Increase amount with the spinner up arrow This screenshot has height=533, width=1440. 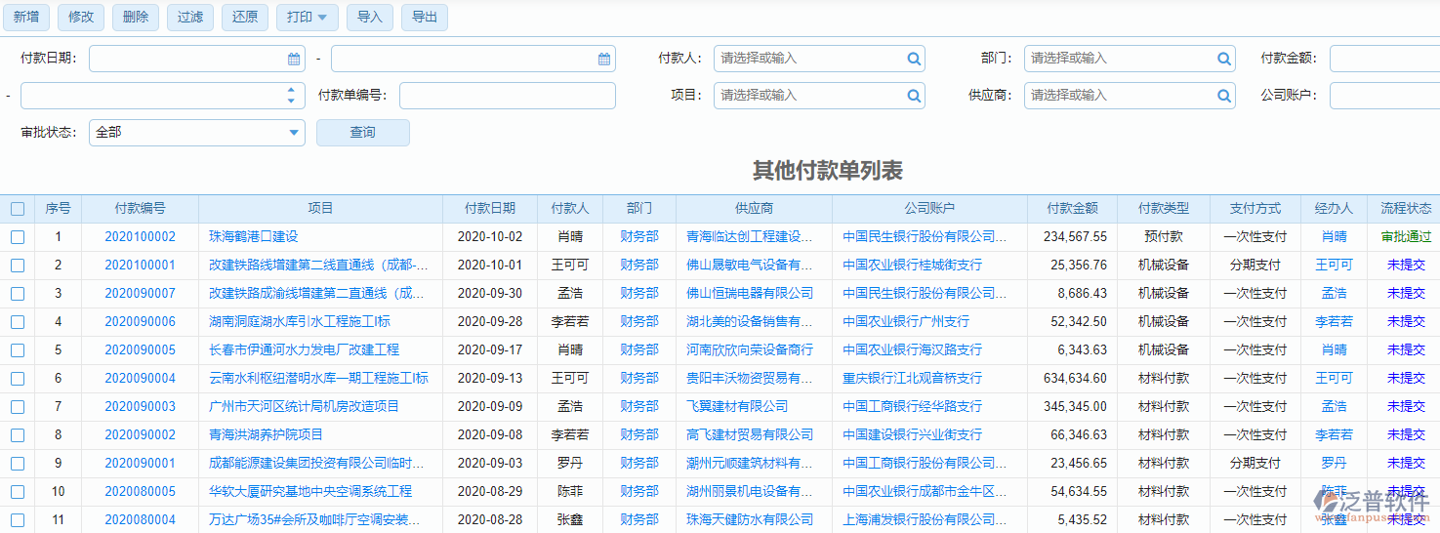(x=291, y=91)
